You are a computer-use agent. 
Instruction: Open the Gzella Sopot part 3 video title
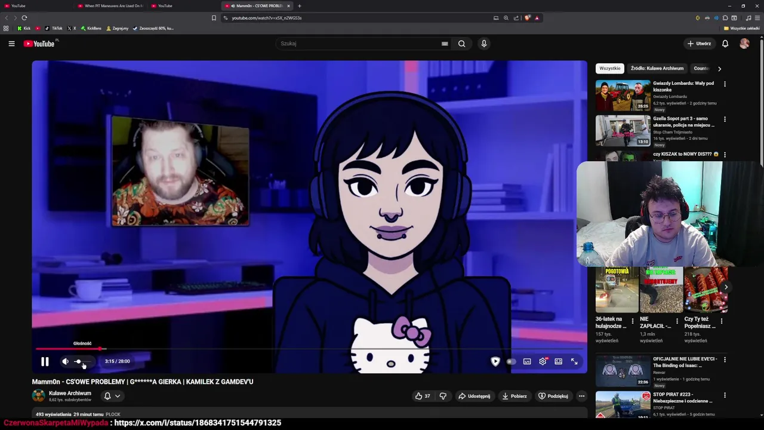click(x=684, y=122)
